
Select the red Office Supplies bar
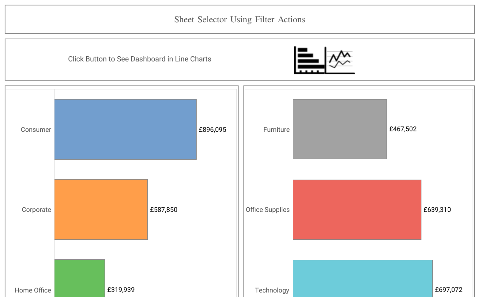357,210
